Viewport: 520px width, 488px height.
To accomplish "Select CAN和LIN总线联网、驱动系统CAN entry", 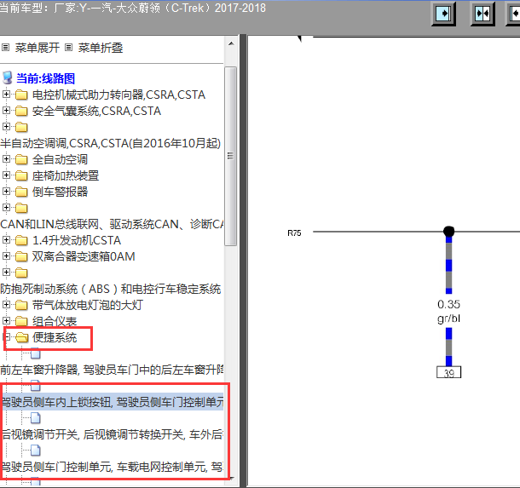I will pos(112,224).
